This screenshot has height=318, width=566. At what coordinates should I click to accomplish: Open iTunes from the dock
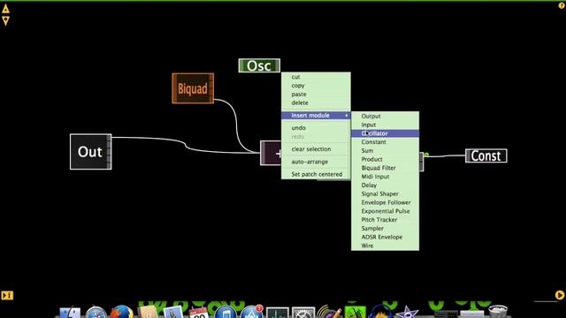click(x=226, y=312)
